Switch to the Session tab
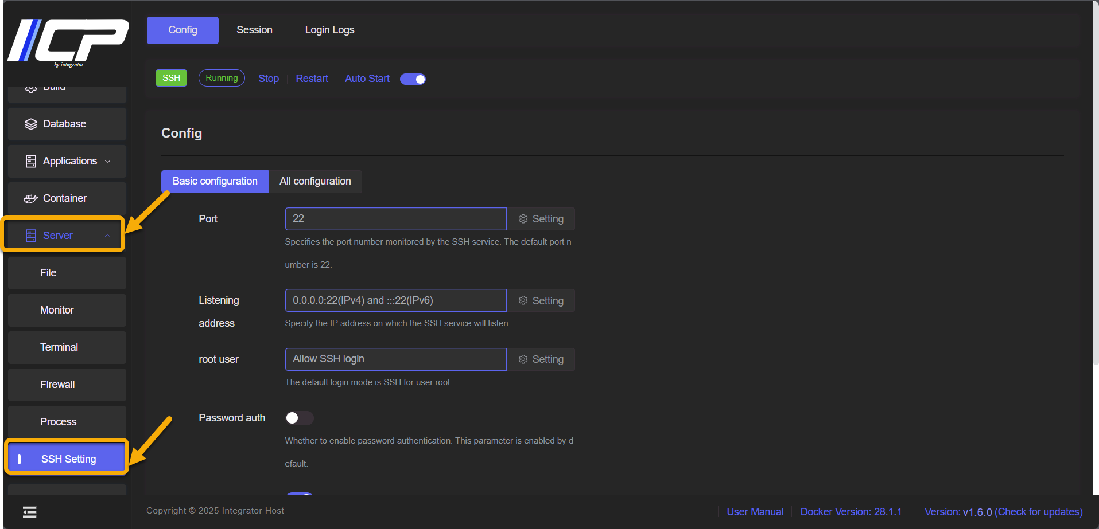Screen dimensions: 1099x529 [254, 30]
